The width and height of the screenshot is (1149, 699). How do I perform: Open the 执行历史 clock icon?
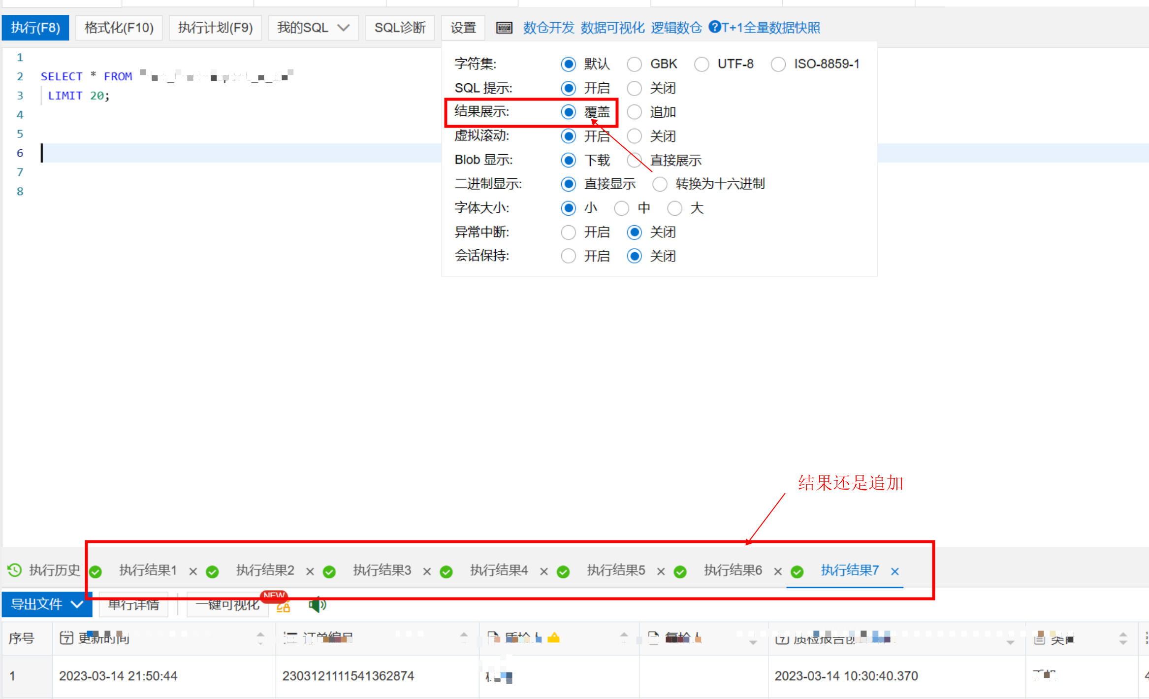click(14, 570)
